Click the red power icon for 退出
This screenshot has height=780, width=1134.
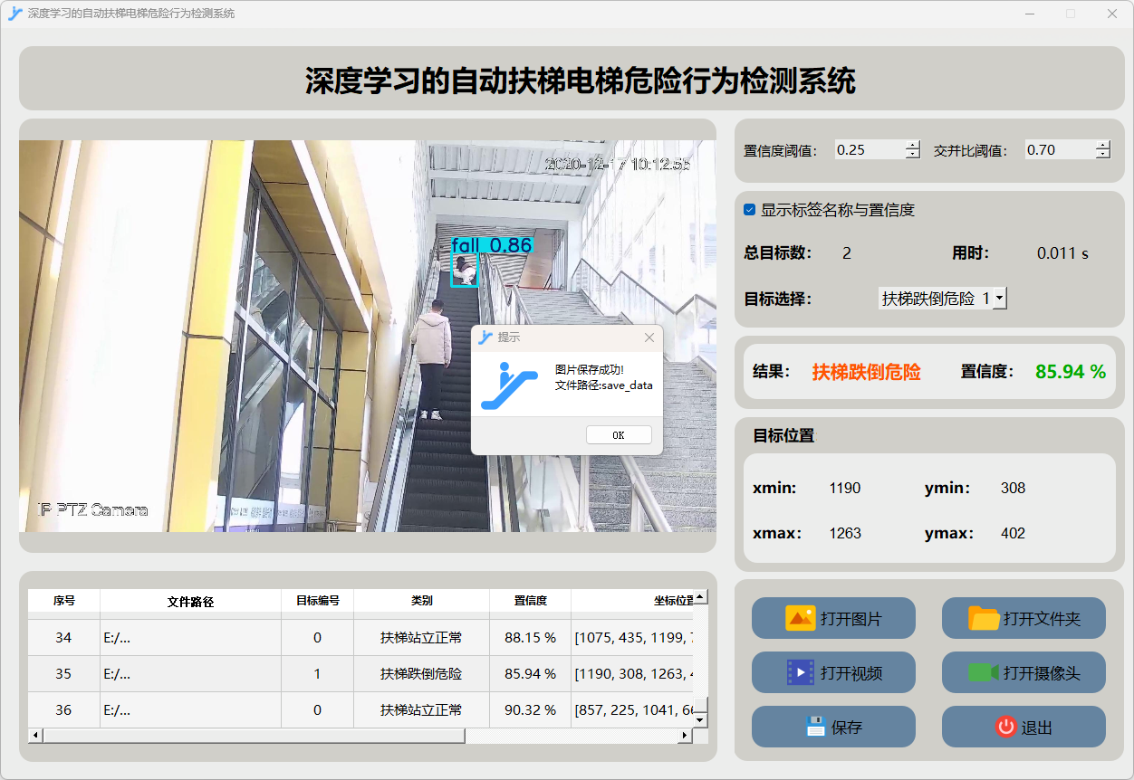point(1005,727)
